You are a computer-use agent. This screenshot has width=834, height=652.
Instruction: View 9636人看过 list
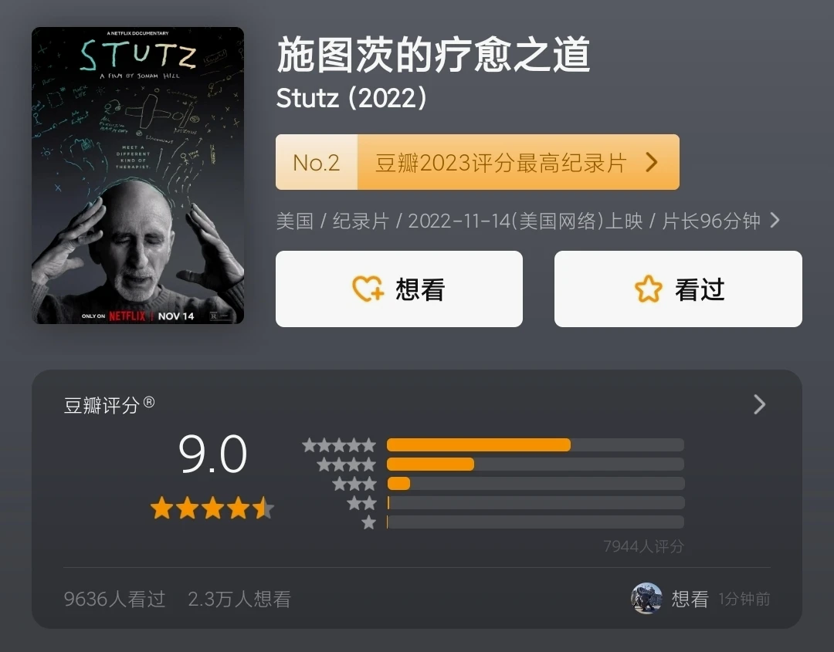114,599
